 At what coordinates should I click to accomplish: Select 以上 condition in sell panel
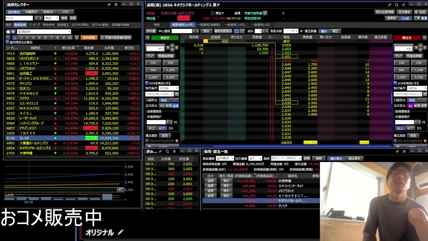pos(152,128)
